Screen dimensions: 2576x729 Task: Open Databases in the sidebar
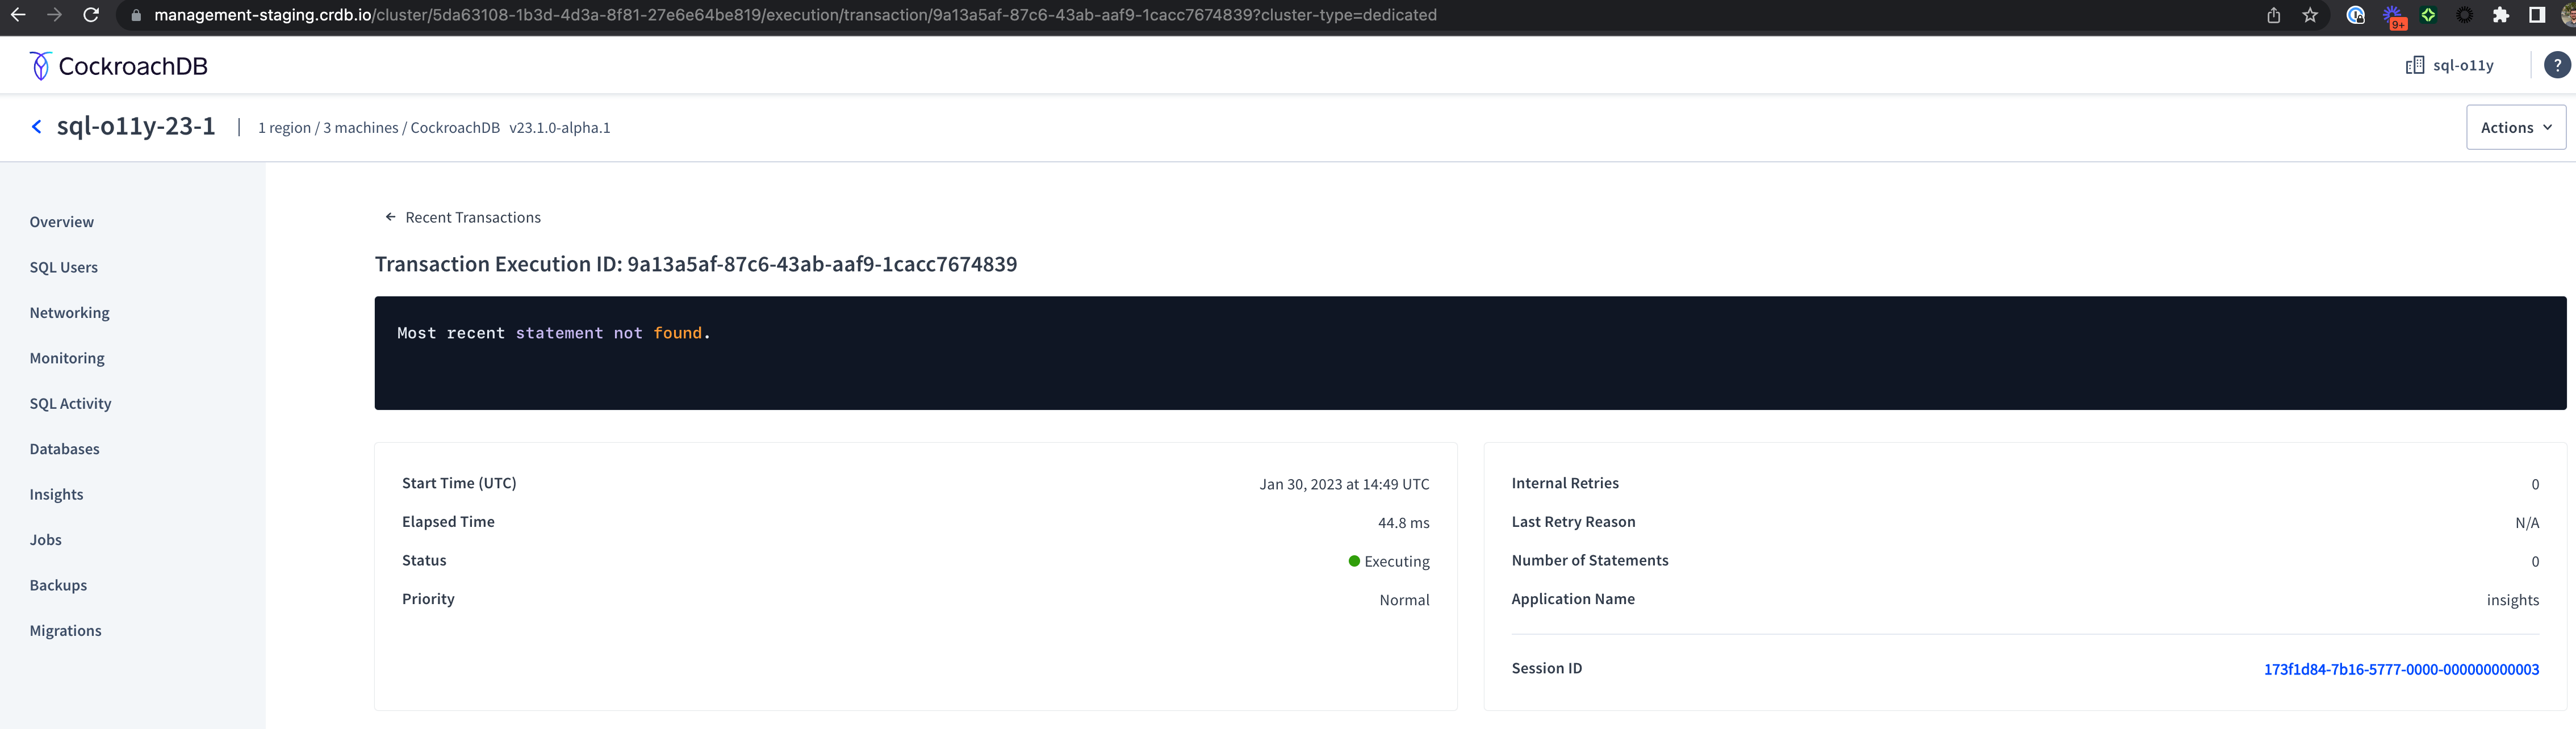[65, 449]
